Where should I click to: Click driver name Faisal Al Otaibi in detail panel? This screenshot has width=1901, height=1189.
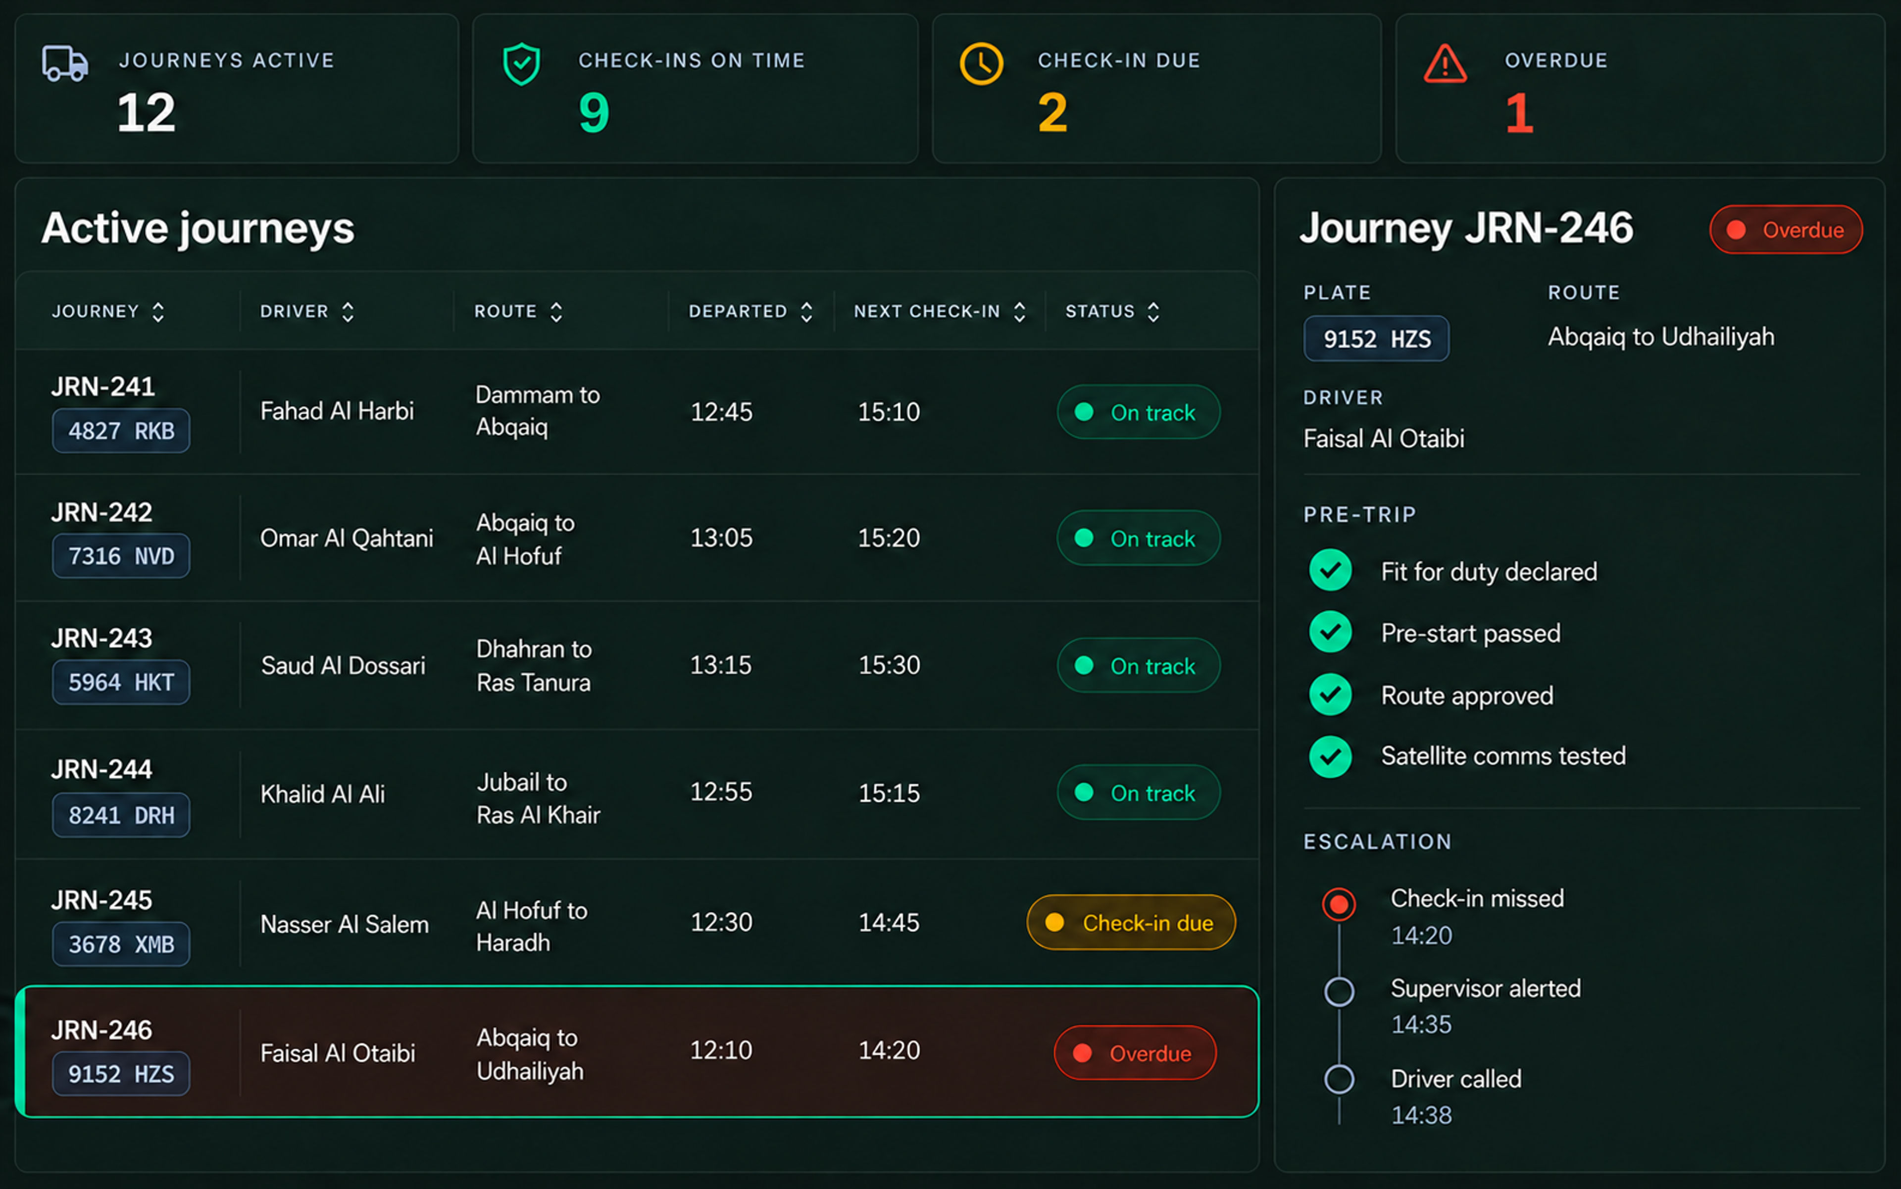(1384, 439)
